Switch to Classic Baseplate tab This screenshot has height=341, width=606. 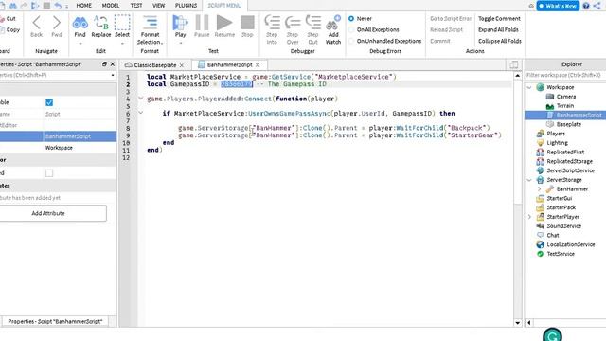pyautogui.click(x=154, y=65)
